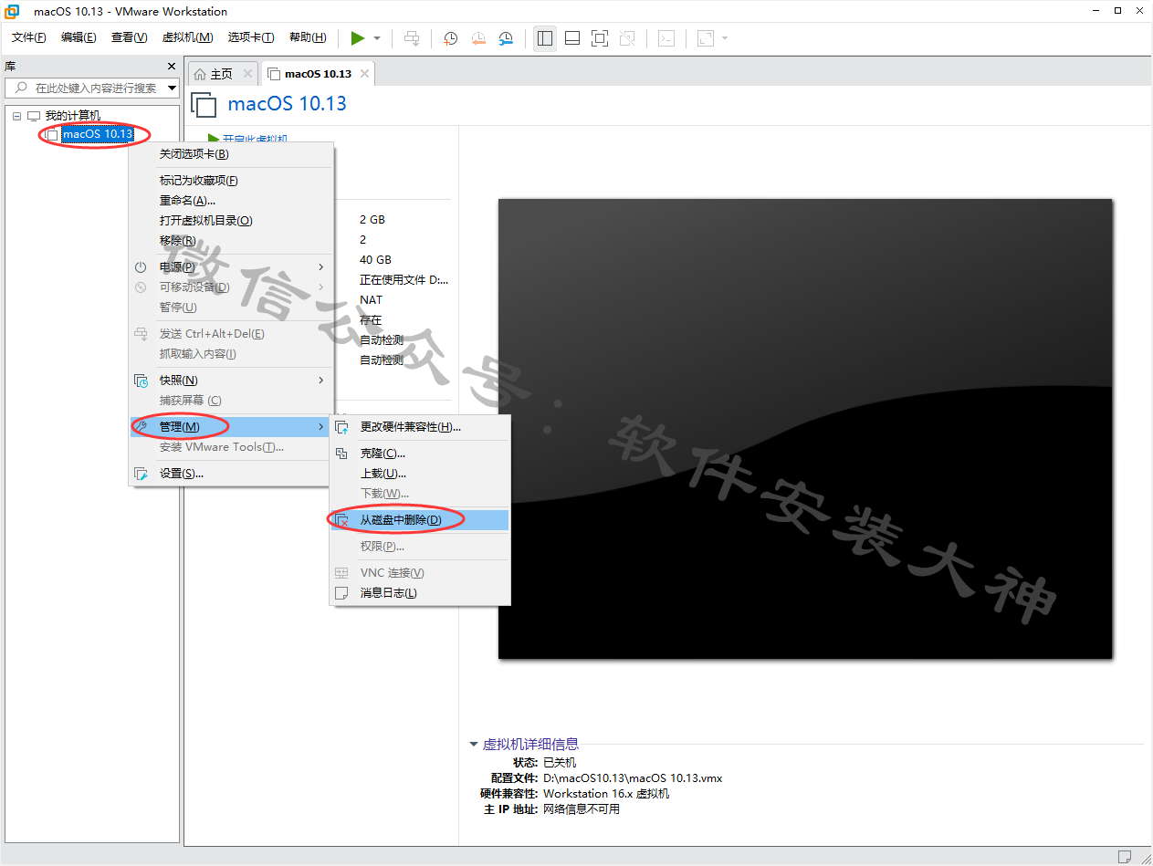Toggle the thumbnail bar view icon
This screenshot has height=866, width=1153.
[x=572, y=38]
